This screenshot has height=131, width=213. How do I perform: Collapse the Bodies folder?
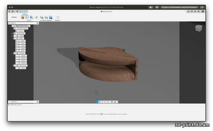pyautogui.click(x=12, y=38)
